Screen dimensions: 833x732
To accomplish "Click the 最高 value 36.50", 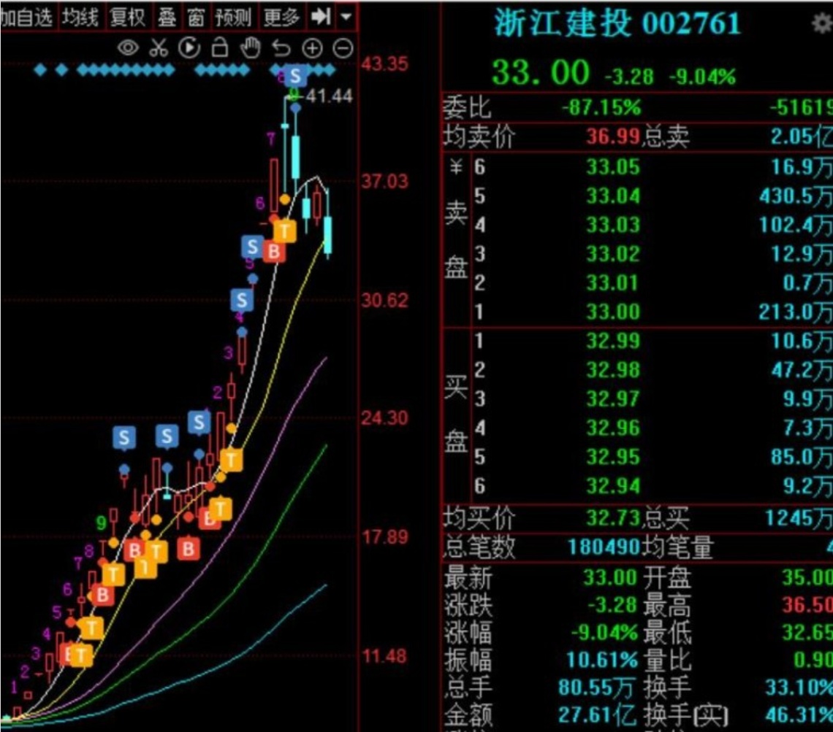I will (x=807, y=605).
